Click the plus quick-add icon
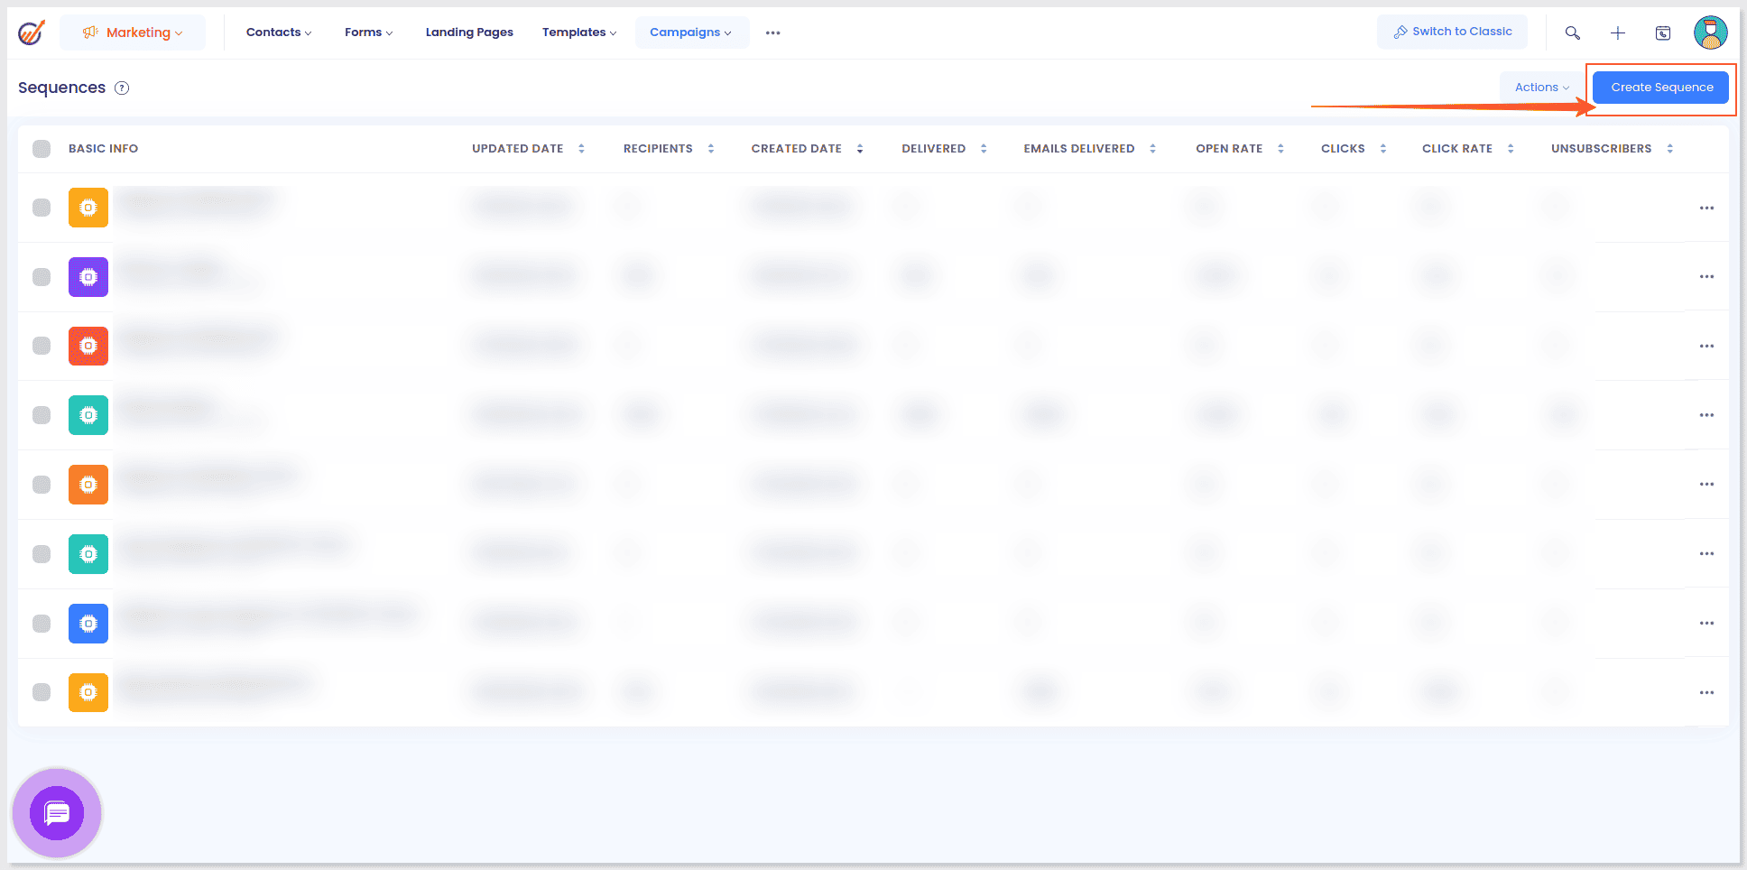 click(1617, 32)
